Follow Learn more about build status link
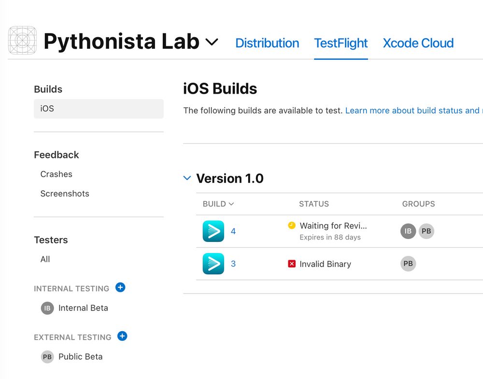 pyautogui.click(x=414, y=111)
